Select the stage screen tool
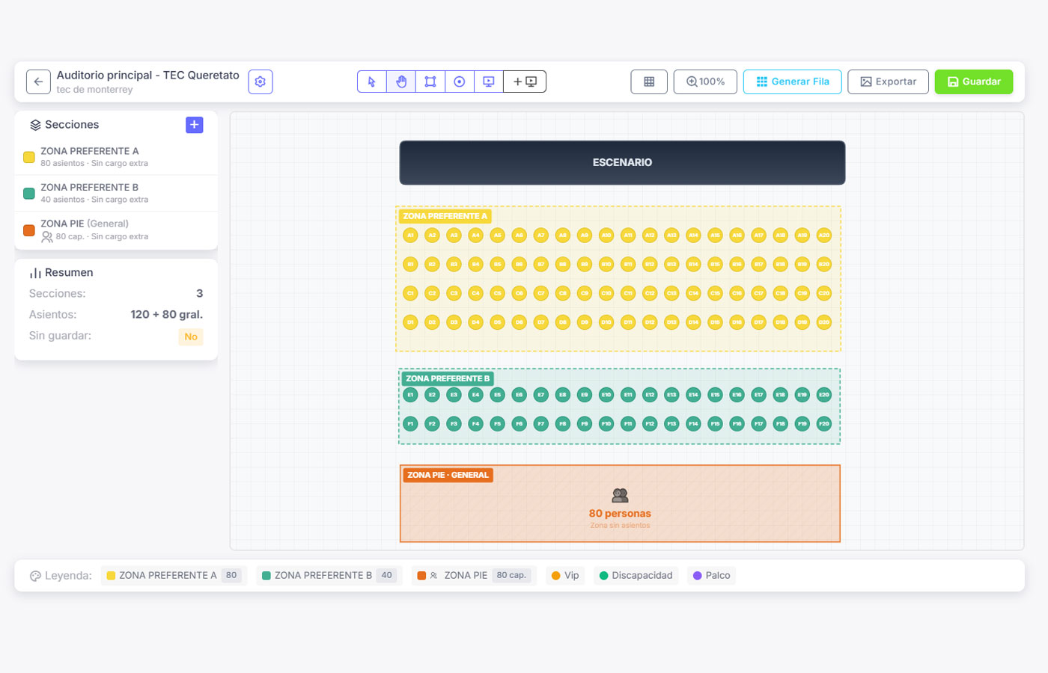 489,82
